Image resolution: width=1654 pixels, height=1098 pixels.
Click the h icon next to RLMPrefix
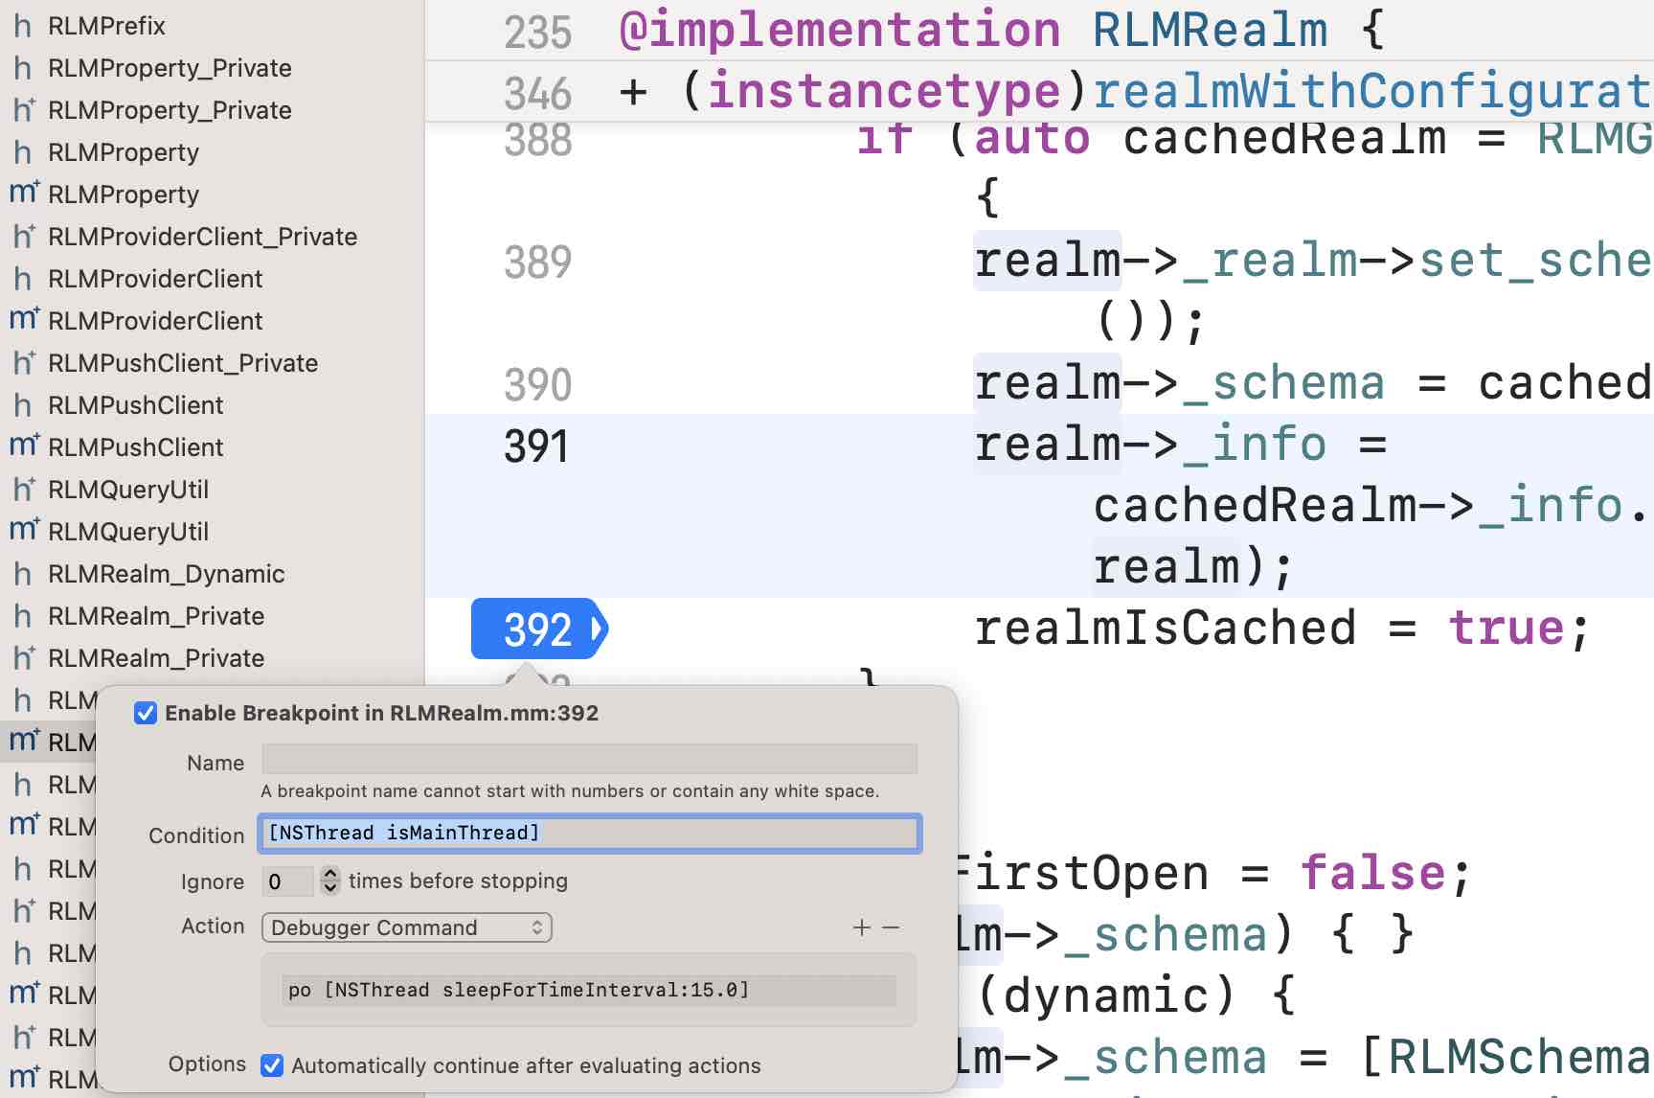pos(23,26)
